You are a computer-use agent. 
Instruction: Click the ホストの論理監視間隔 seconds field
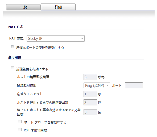[90, 77]
